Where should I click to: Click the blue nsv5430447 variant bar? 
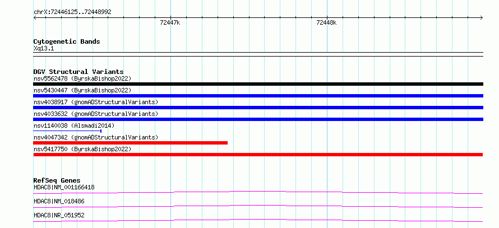coord(258,96)
